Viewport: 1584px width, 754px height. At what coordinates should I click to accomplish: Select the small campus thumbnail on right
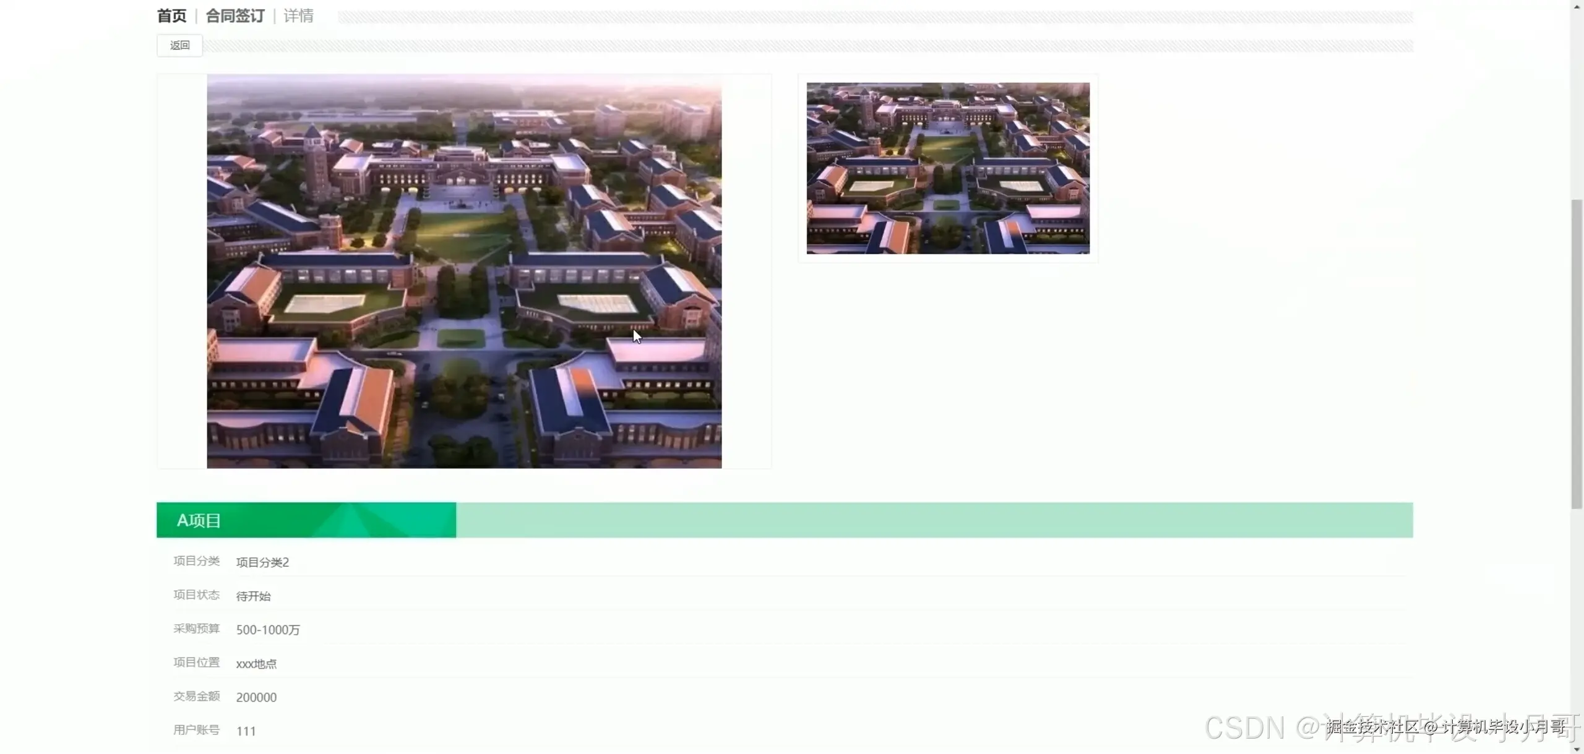coord(947,168)
